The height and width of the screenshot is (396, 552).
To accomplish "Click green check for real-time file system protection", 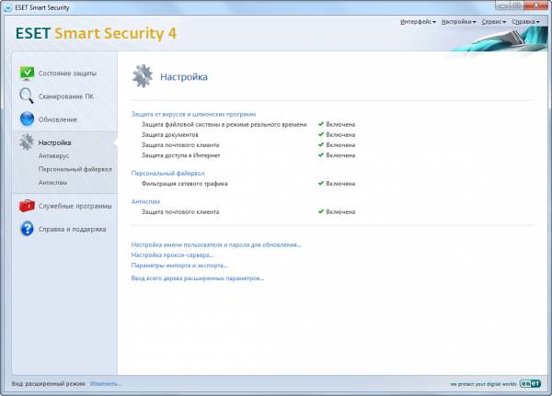I will coord(321,124).
